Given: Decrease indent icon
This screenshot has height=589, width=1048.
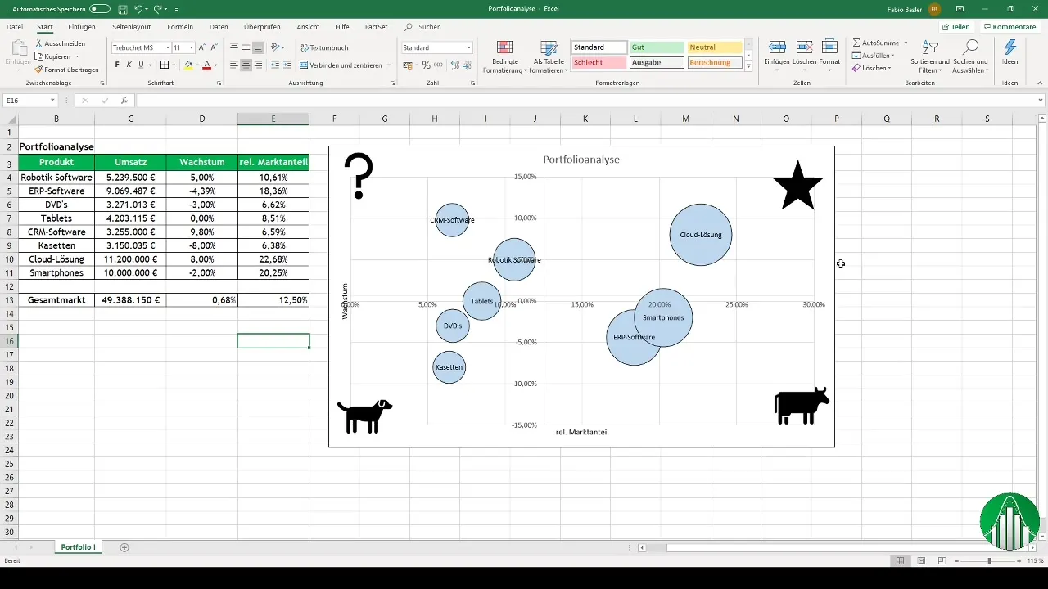Looking at the screenshot, I should [x=274, y=65].
